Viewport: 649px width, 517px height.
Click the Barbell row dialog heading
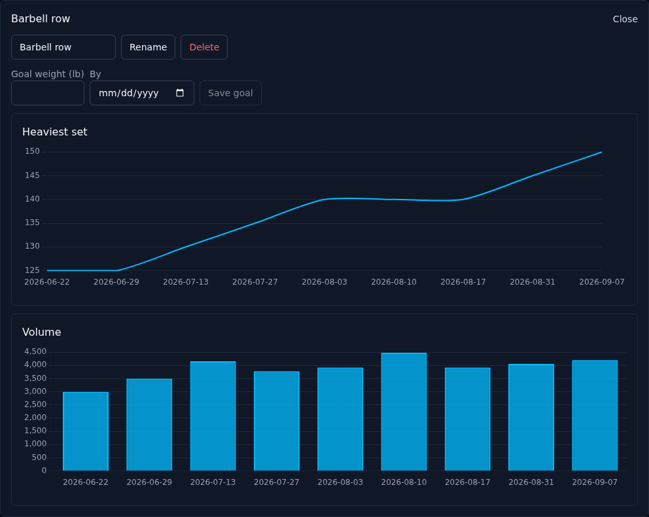coord(41,18)
